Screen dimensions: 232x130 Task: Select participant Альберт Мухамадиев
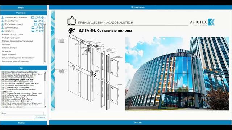tap(11, 38)
